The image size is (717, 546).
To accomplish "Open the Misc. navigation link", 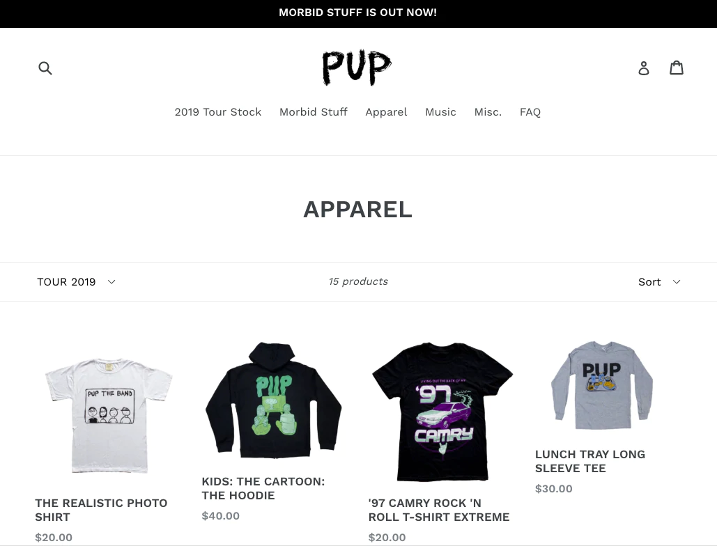I will [x=488, y=112].
